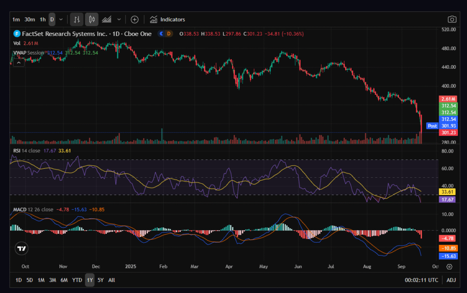
Task: Click the TradingView logo on the chart
Action: [x=21, y=248]
